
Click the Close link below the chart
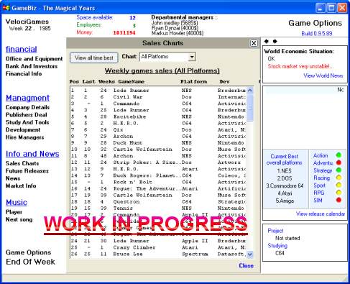[246, 265]
